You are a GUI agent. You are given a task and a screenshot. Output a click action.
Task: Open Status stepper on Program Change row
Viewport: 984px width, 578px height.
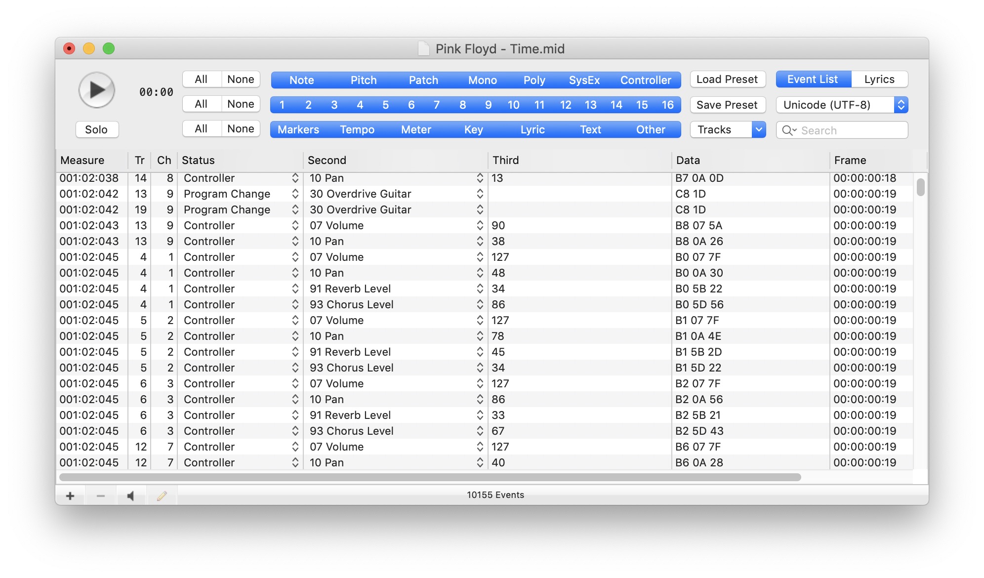295,194
